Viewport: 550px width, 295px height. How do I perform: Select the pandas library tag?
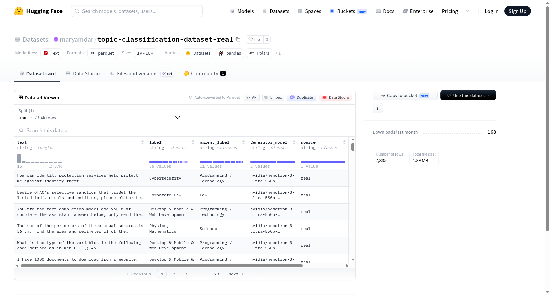(230, 53)
